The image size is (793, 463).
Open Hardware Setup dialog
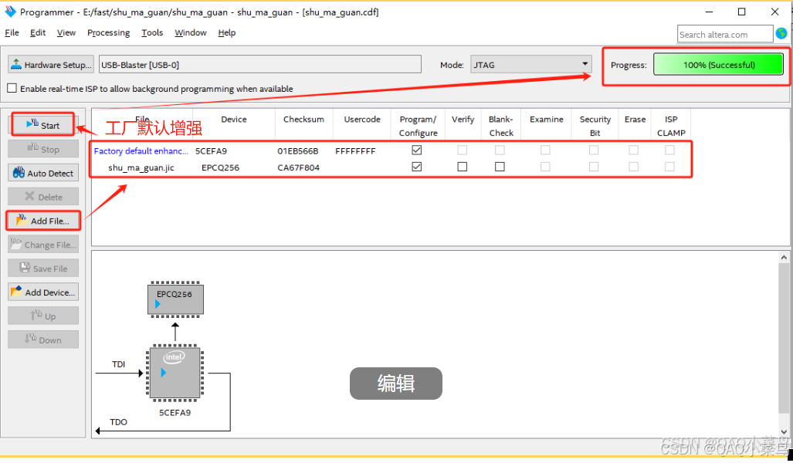(51, 65)
